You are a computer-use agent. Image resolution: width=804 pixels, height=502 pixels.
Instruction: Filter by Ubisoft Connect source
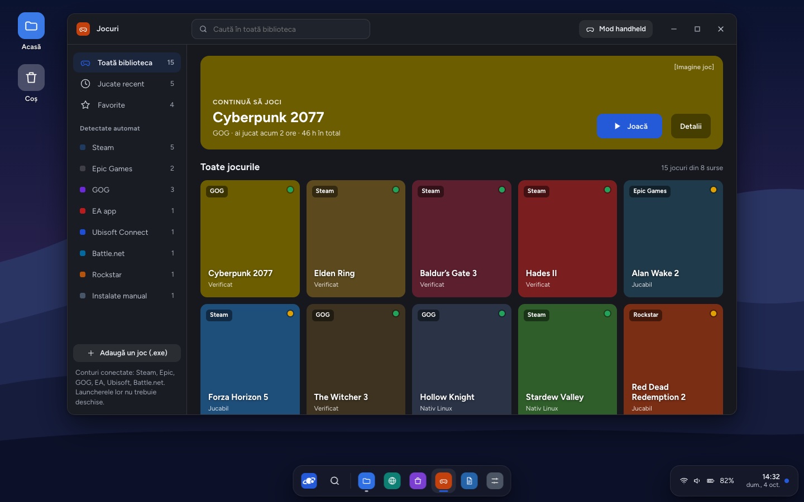[127, 232]
